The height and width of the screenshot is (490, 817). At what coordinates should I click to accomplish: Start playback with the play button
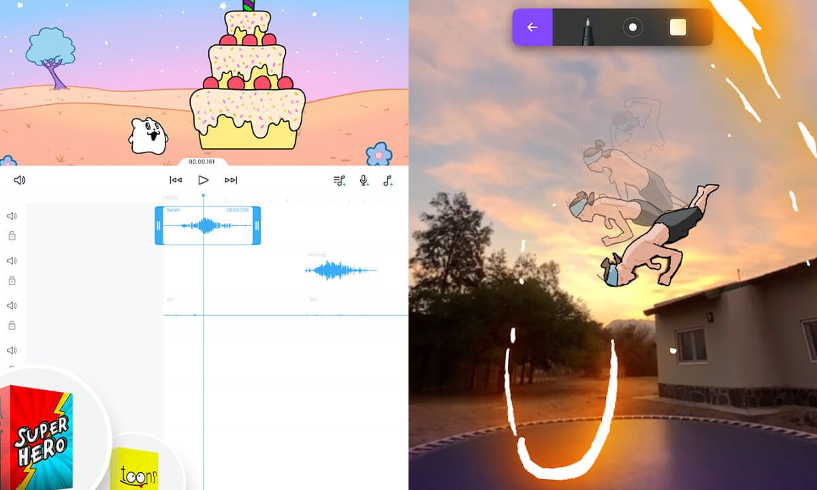pyautogui.click(x=203, y=180)
